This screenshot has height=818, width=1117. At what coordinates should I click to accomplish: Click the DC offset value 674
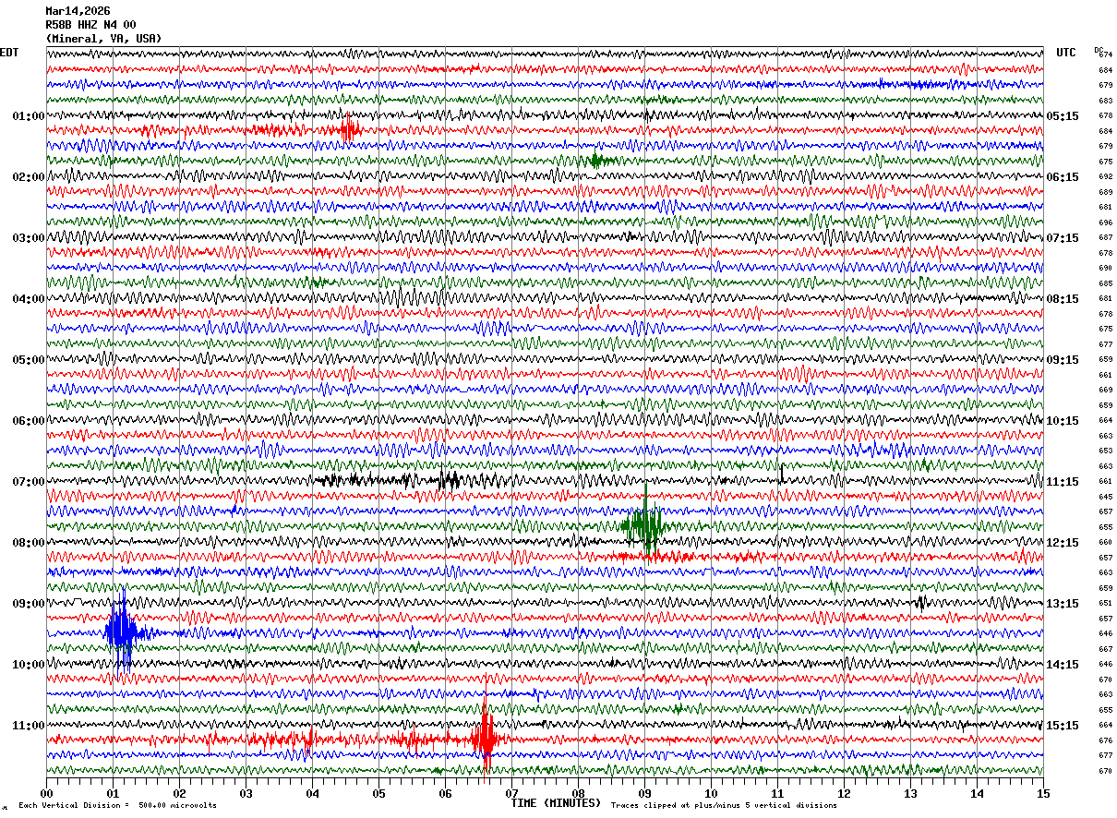pos(1105,55)
